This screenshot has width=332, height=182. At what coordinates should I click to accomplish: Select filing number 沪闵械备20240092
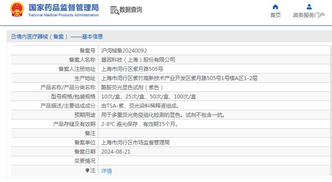tap(124, 51)
